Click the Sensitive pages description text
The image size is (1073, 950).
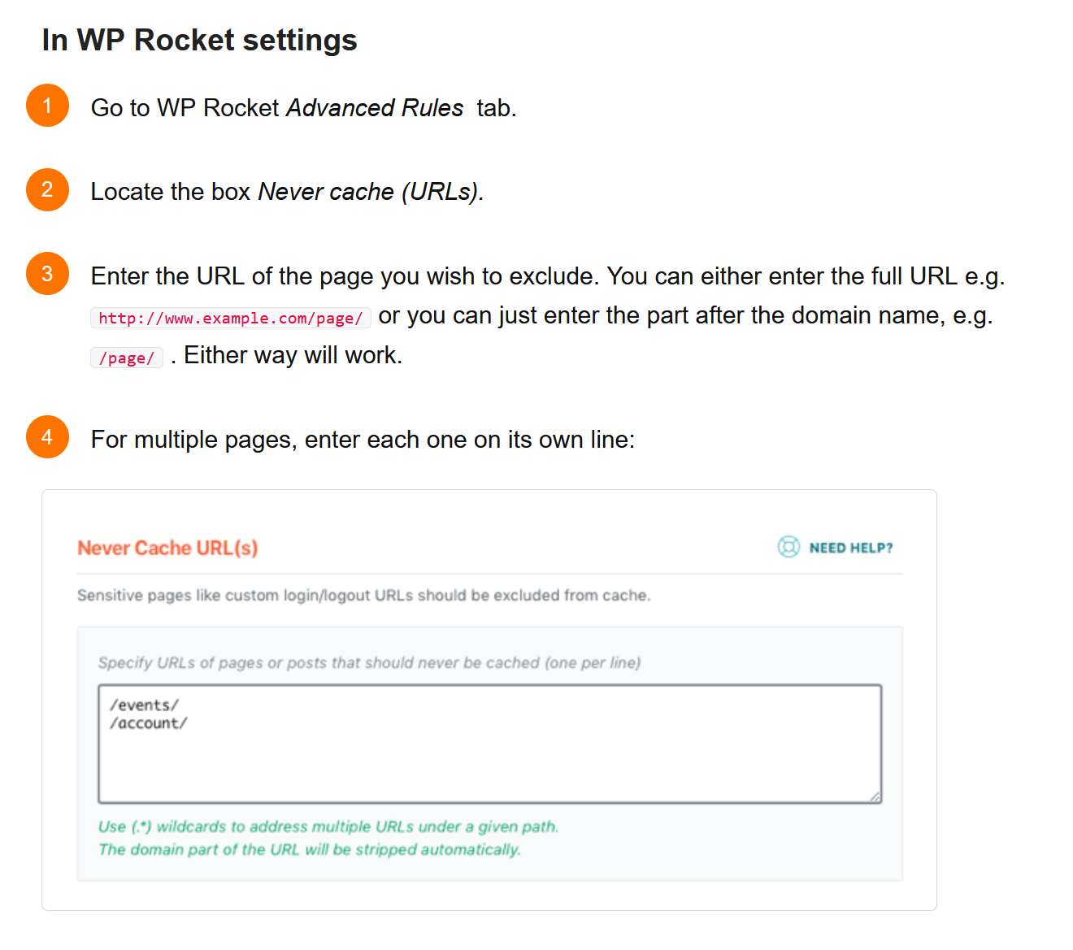tap(363, 595)
